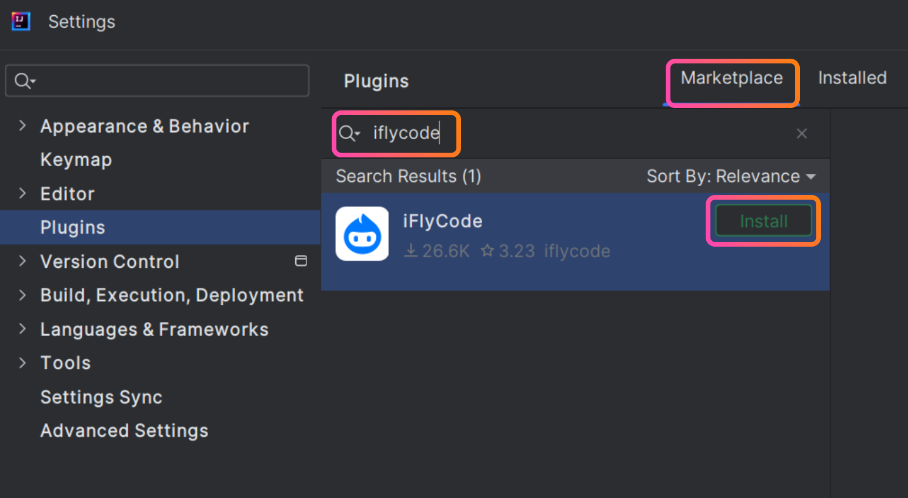Open Keymap settings
The width and height of the screenshot is (908, 498).
(x=76, y=159)
